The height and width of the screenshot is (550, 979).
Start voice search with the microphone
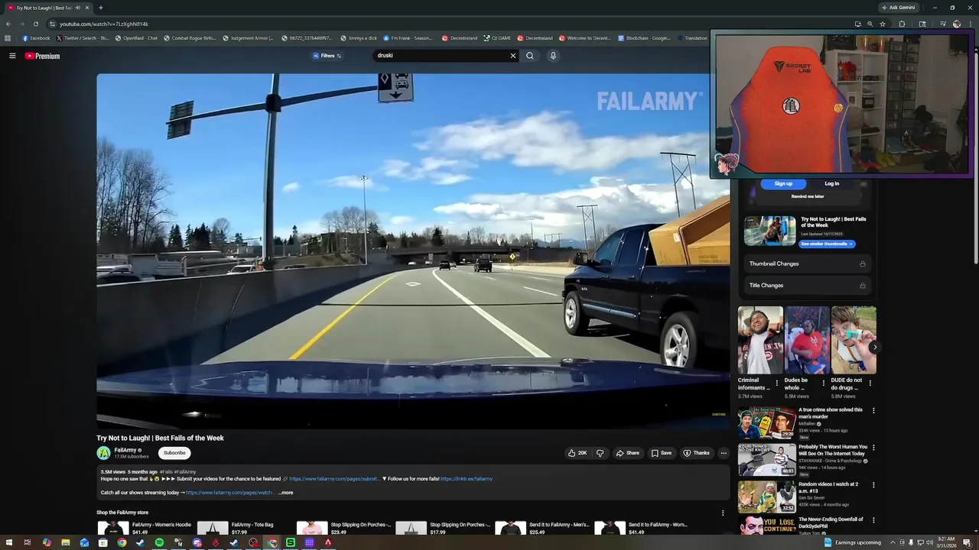[x=553, y=56]
